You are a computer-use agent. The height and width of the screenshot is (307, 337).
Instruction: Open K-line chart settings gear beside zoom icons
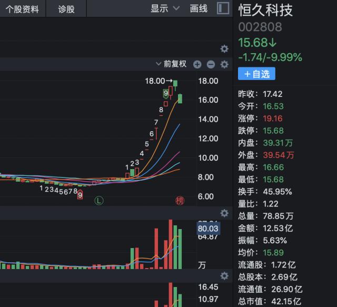224,64
